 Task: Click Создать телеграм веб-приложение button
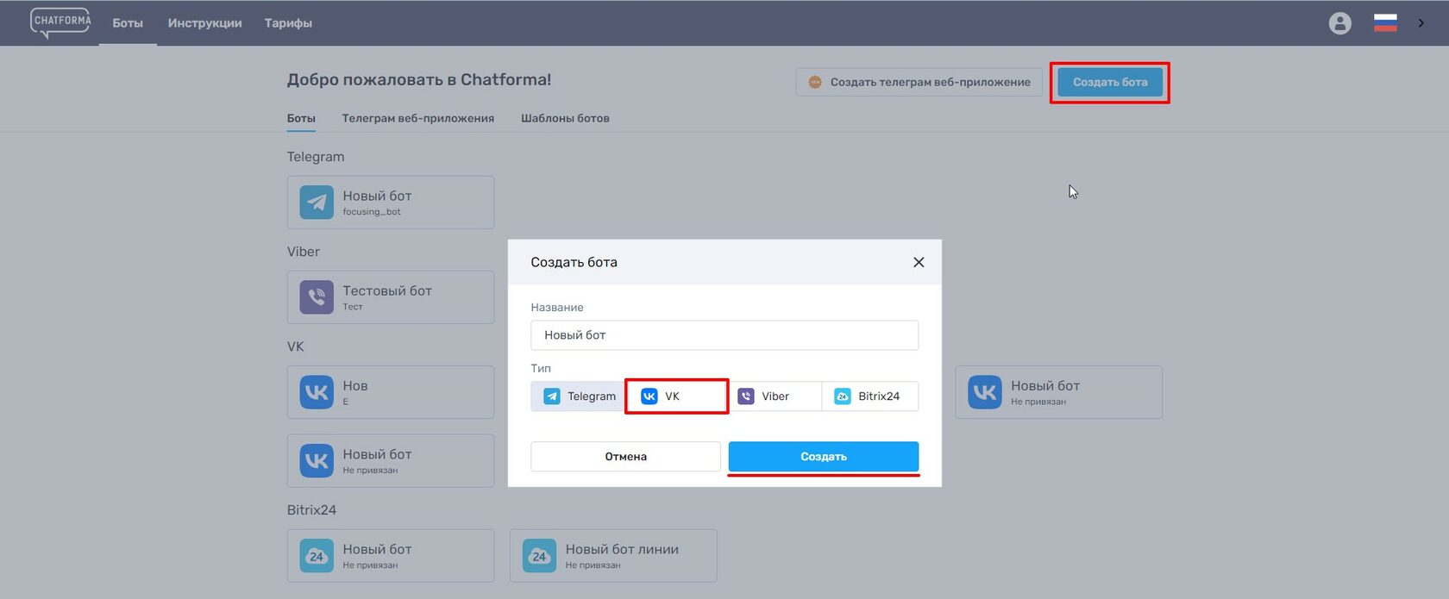point(919,82)
